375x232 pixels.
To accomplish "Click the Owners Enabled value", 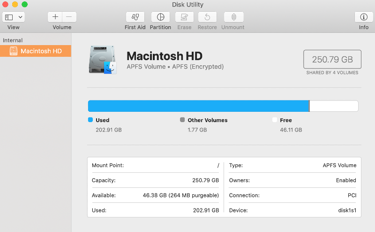I will click(346, 180).
